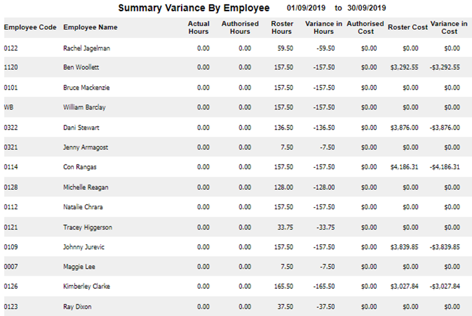Select employee code WB

(9, 108)
